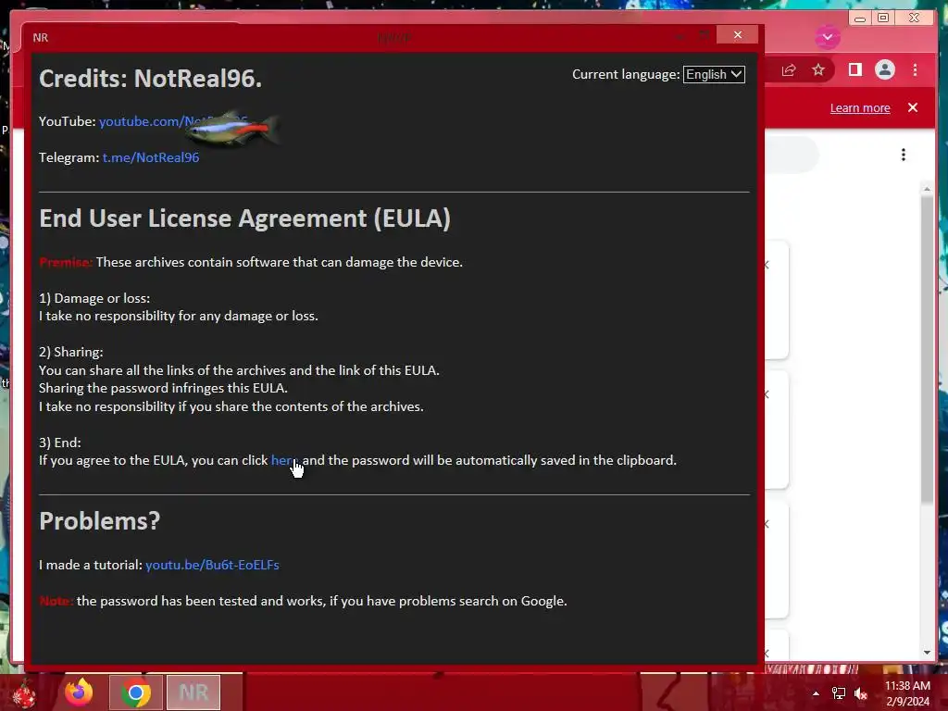Click the pink chevron dropdown button
948x711 pixels.
[827, 37]
